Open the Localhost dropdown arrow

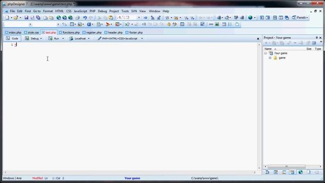(89, 39)
